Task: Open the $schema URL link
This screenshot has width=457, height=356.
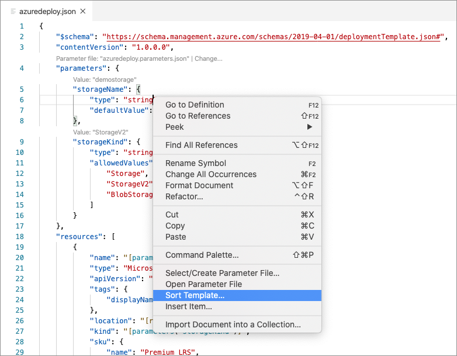Action: 273,37
